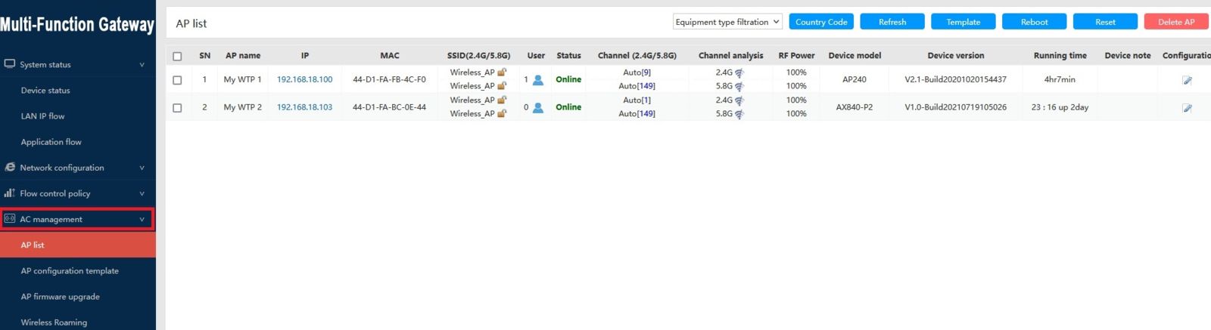1211x330 pixels.
Task: Click the user icon in My WTP 2 row
Action: point(538,108)
